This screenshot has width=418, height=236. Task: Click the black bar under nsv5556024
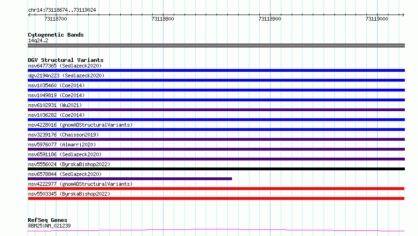click(x=216, y=169)
